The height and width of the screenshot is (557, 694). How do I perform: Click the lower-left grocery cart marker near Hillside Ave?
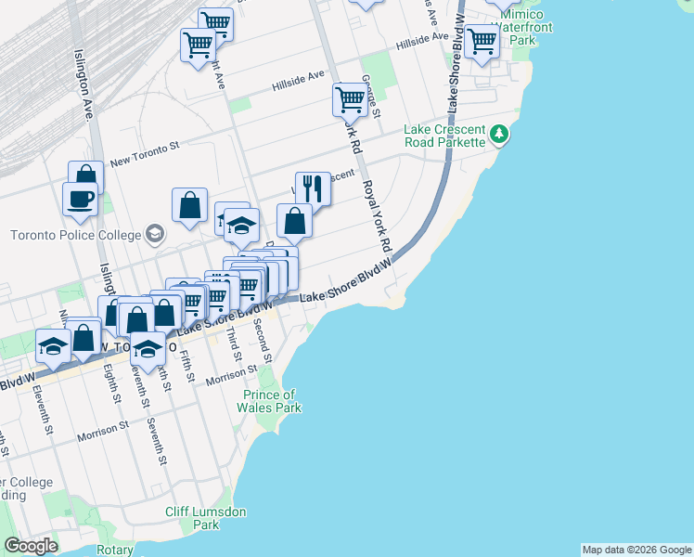198,49
